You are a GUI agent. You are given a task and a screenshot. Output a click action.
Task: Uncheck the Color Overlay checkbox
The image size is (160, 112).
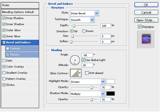4,67
